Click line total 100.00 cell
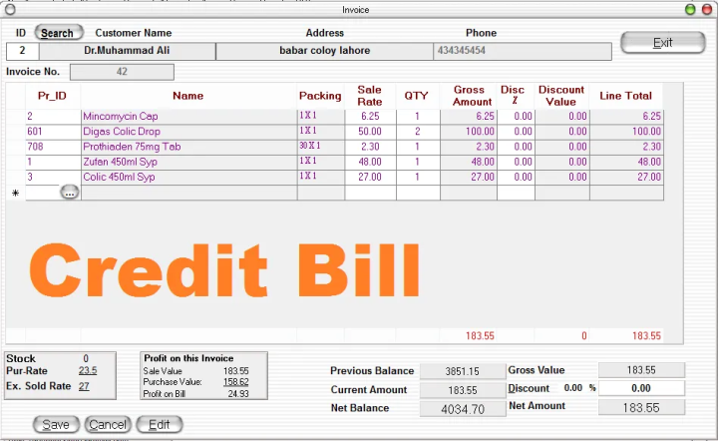The width and height of the screenshot is (718, 441). point(626,132)
